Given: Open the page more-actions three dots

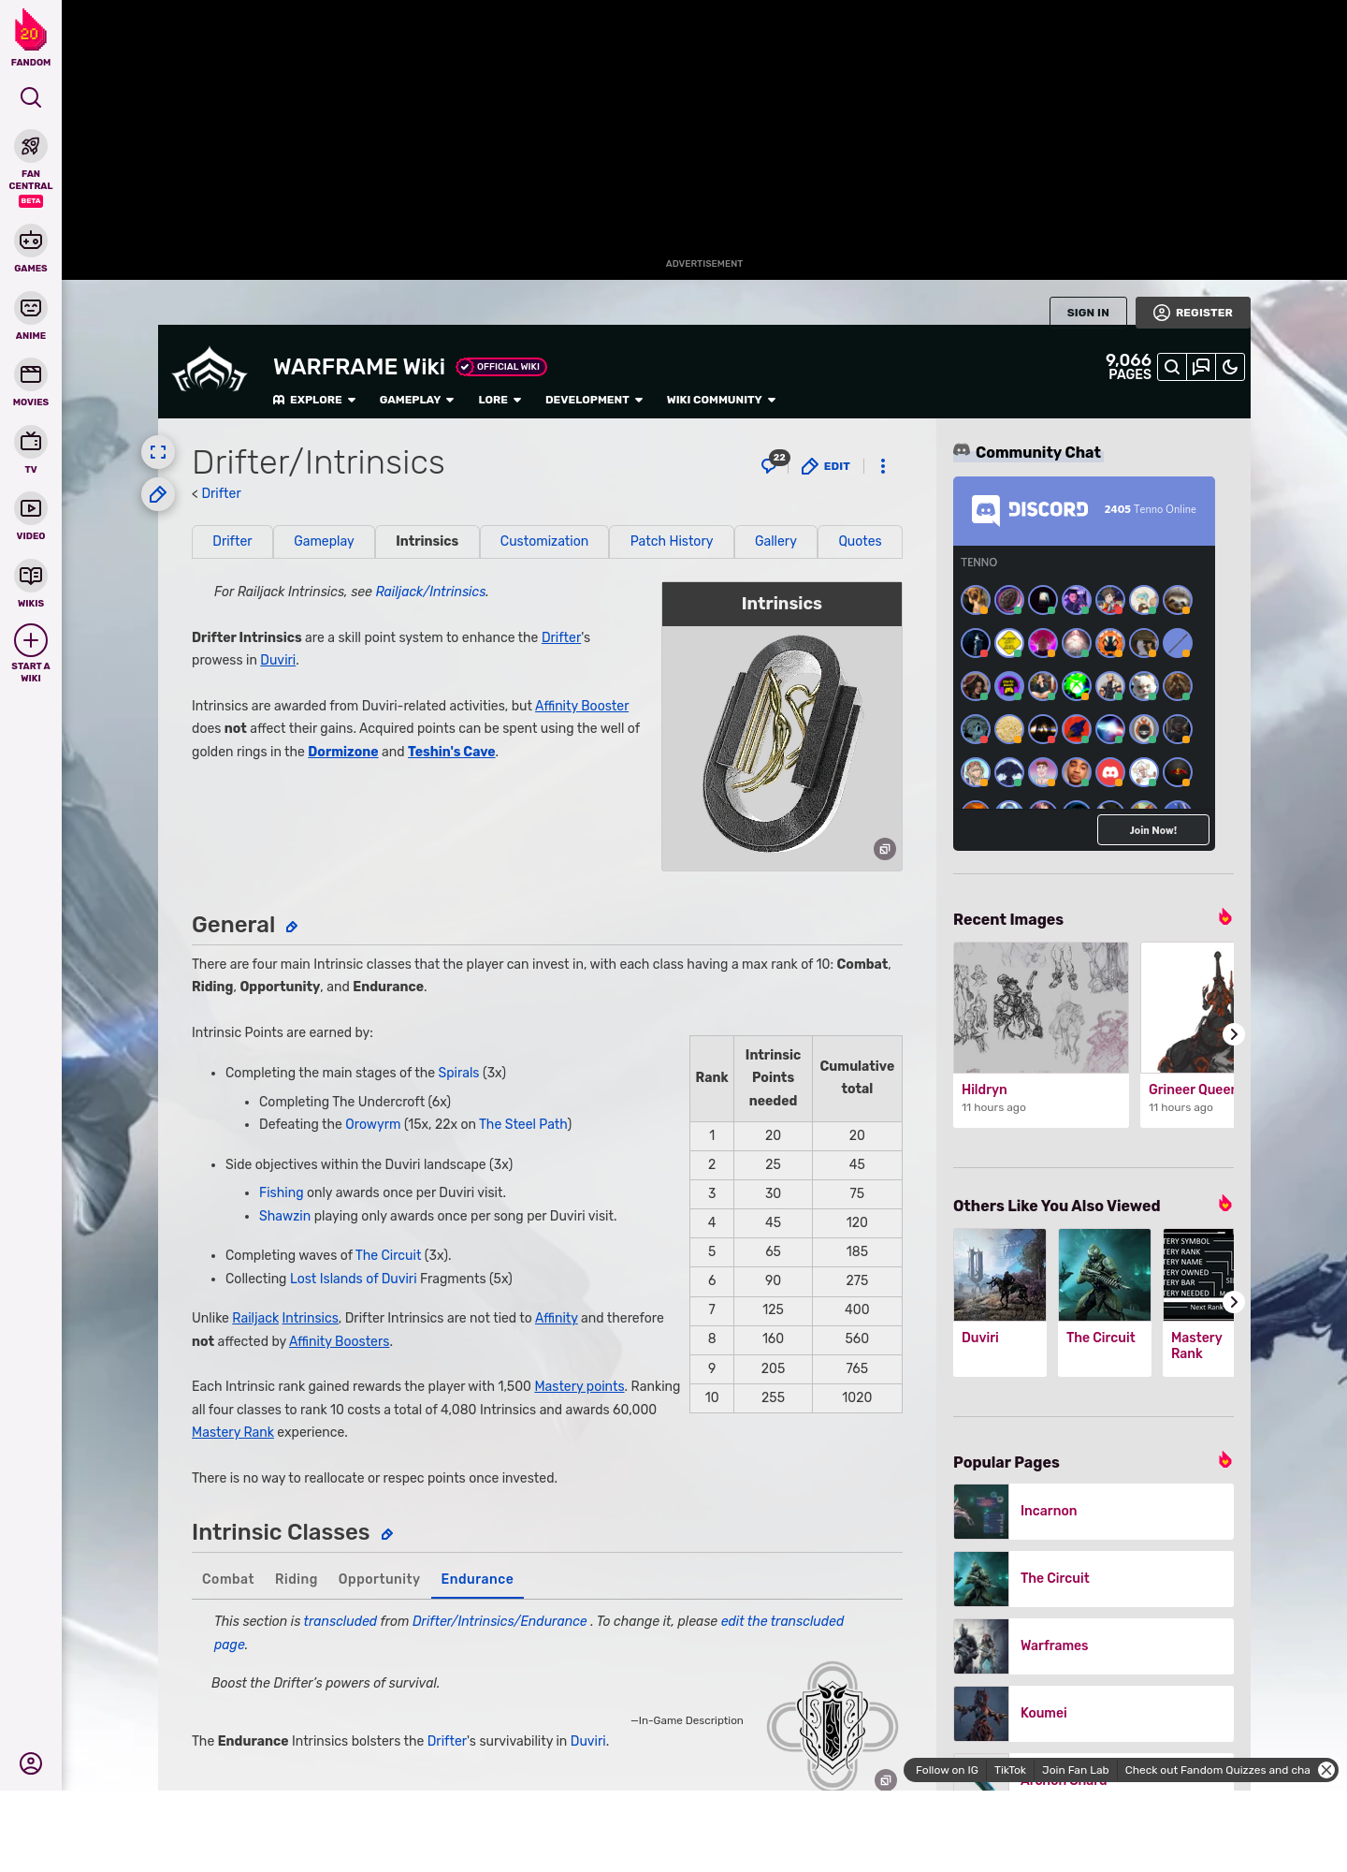Looking at the screenshot, I should tap(883, 466).
